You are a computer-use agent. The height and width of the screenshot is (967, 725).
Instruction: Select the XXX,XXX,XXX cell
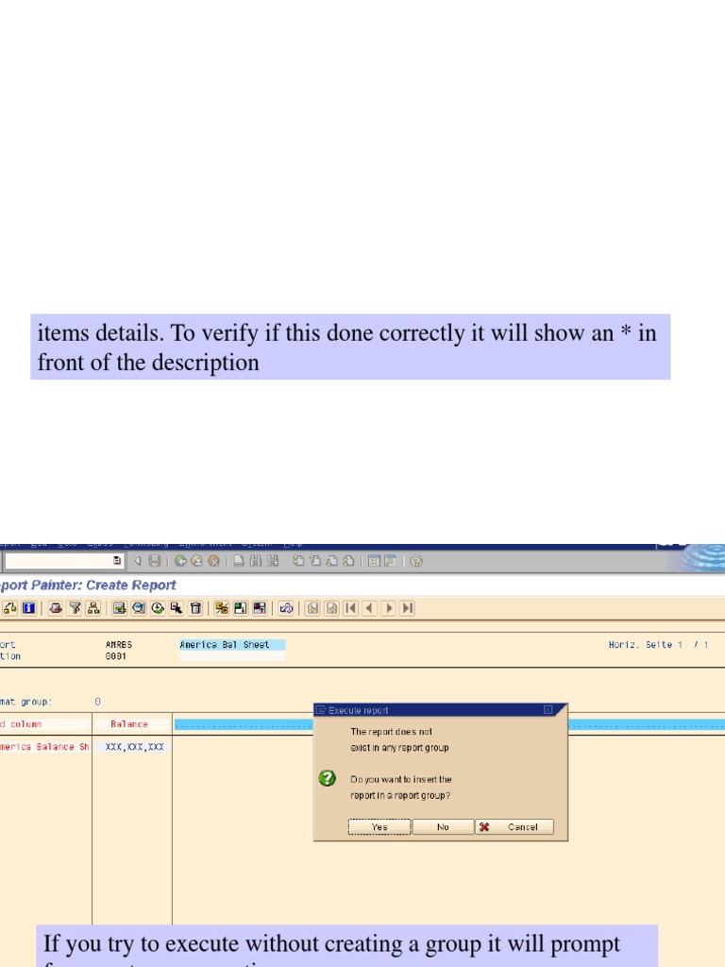pos(134,747)
